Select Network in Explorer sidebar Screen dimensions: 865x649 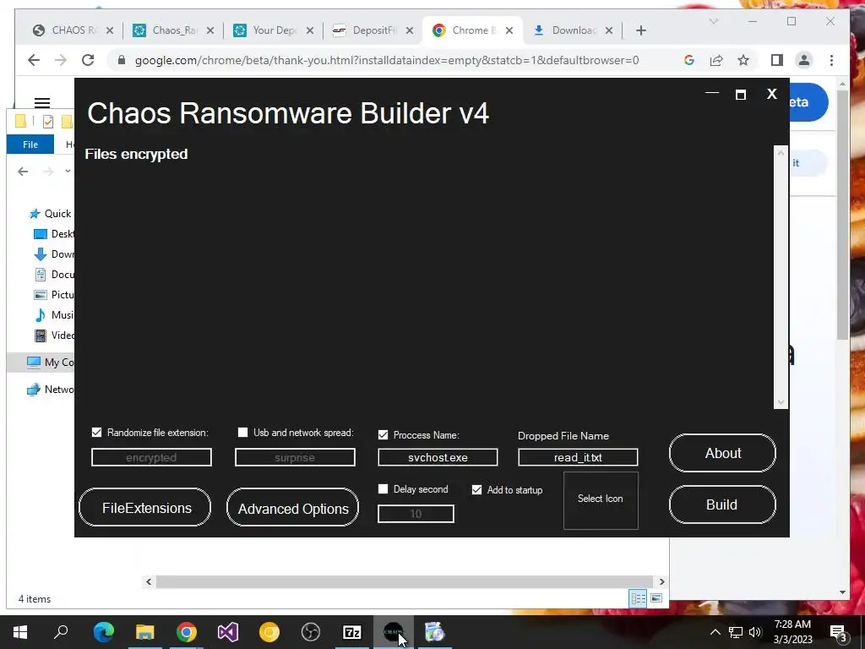[50, 389]
